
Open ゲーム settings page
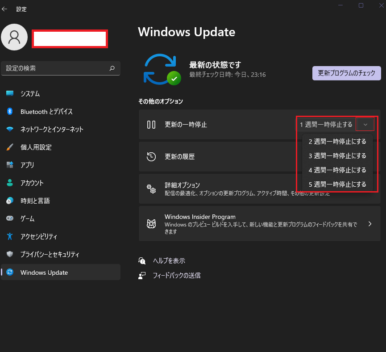61,218
